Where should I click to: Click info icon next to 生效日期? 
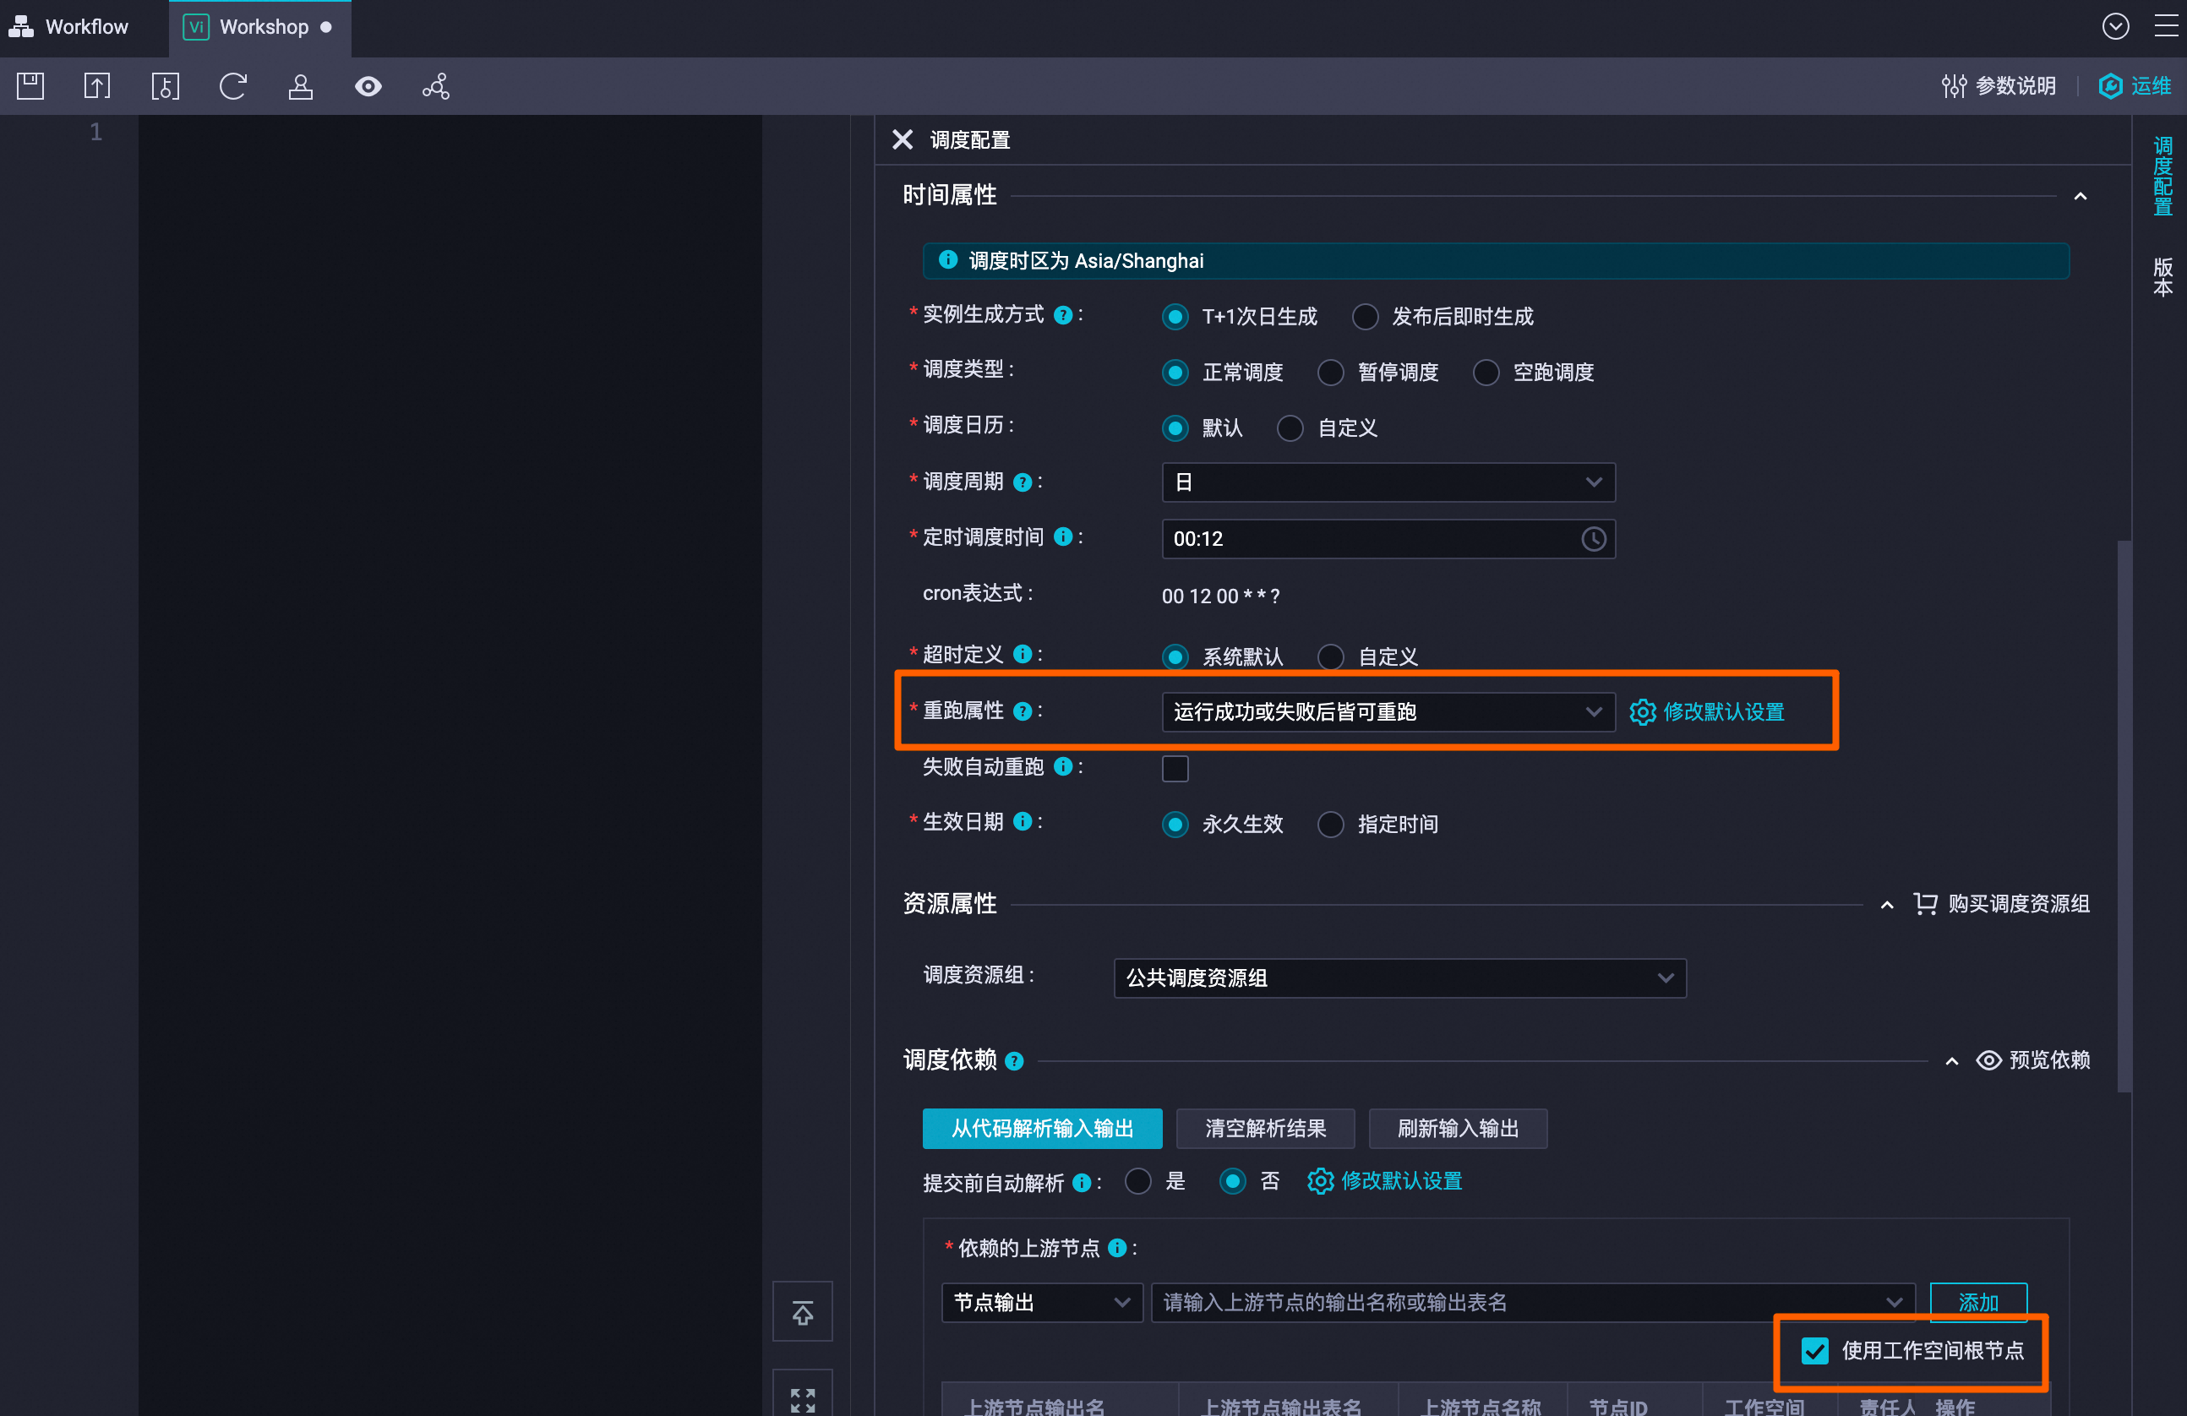point(1022,821)
